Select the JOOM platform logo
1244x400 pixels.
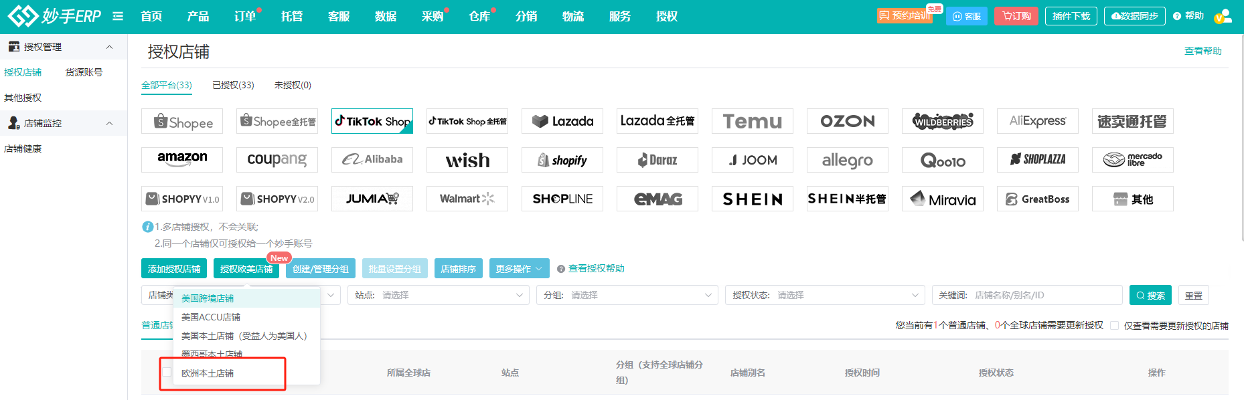pyautogui.click(x=753, y=160)
